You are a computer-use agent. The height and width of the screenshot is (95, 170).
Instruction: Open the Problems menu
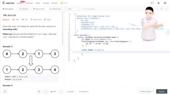click(x=29, y=3)
